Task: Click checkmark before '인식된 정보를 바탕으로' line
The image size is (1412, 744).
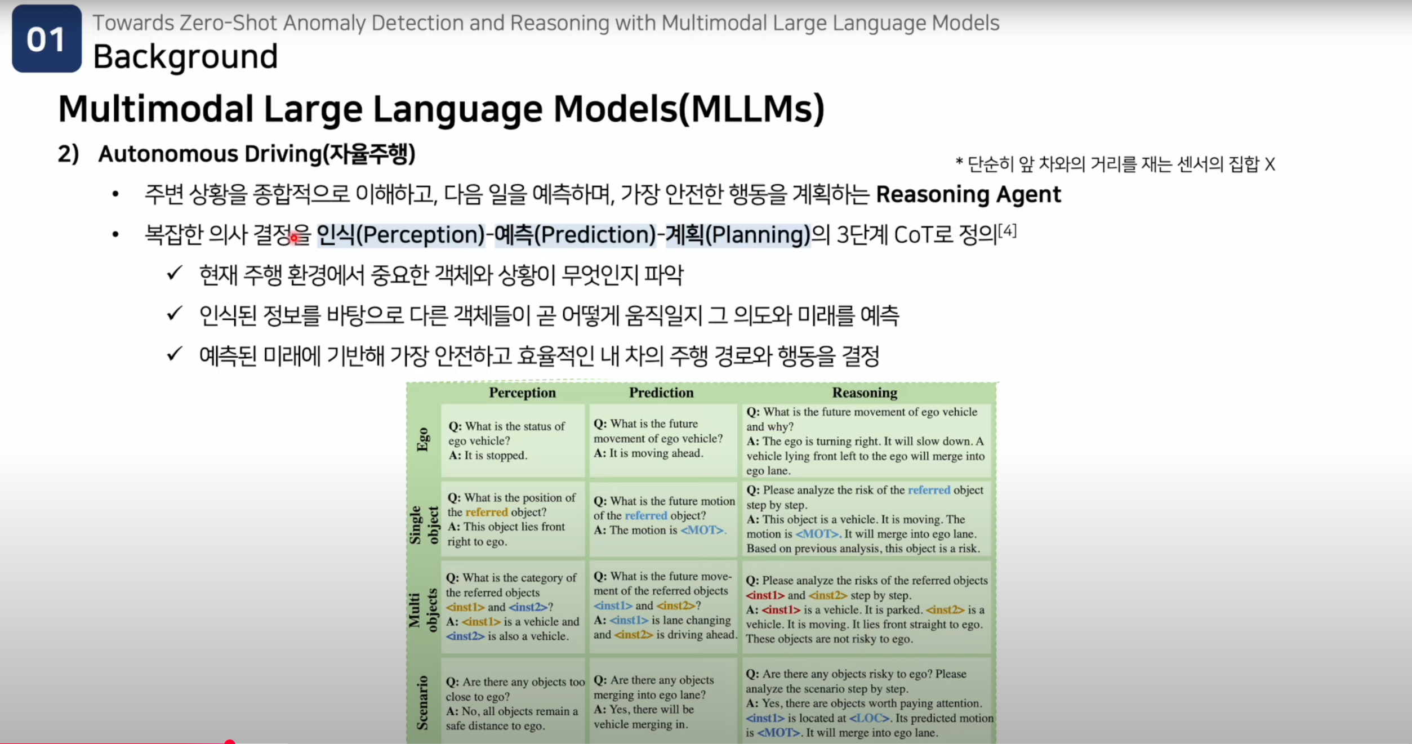Action: pyautogui.click(x=175, y=314)
